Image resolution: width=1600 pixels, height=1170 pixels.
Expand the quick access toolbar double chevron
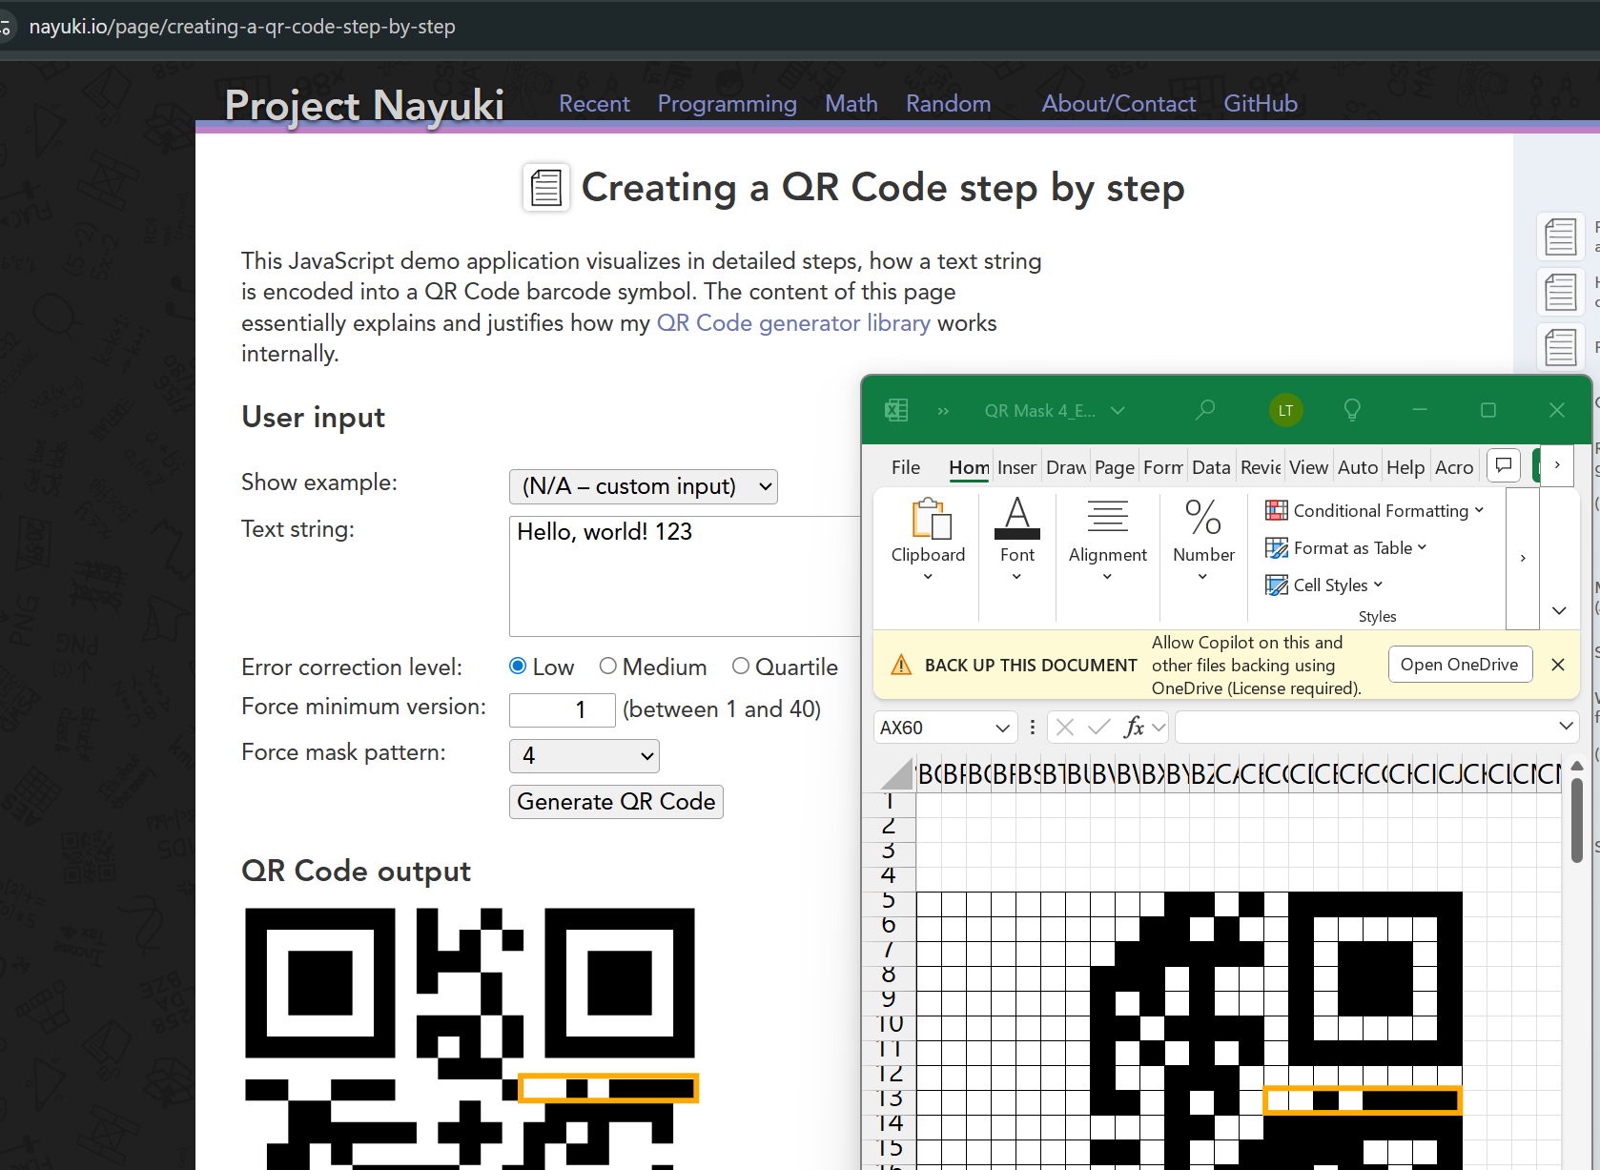[943, 411]
